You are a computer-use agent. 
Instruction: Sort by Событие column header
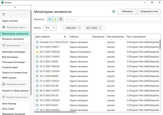pos(79,37)
